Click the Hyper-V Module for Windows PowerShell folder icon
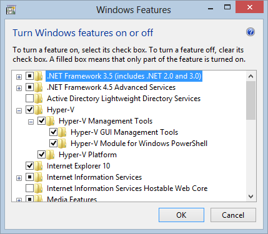This screenshot has width=268, height=234. click(x=62, y=144)
